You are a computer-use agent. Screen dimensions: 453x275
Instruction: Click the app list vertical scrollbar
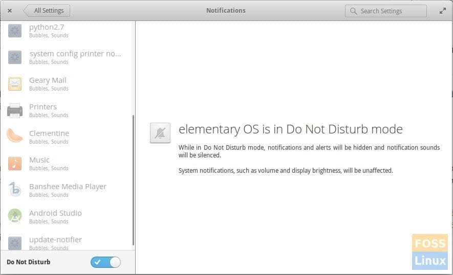[x=133, y=180]
